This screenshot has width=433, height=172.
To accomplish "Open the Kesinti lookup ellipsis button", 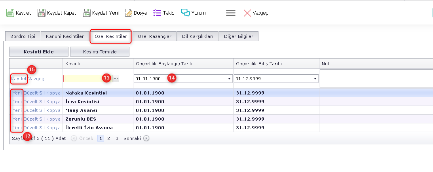I will [x=116, y=79].
